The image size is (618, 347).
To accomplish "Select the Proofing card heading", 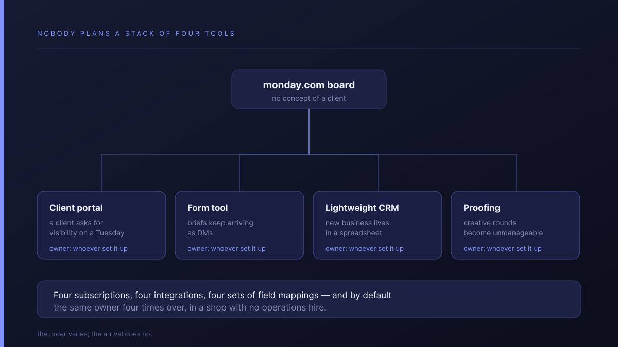I will click(x=482, y=208).
